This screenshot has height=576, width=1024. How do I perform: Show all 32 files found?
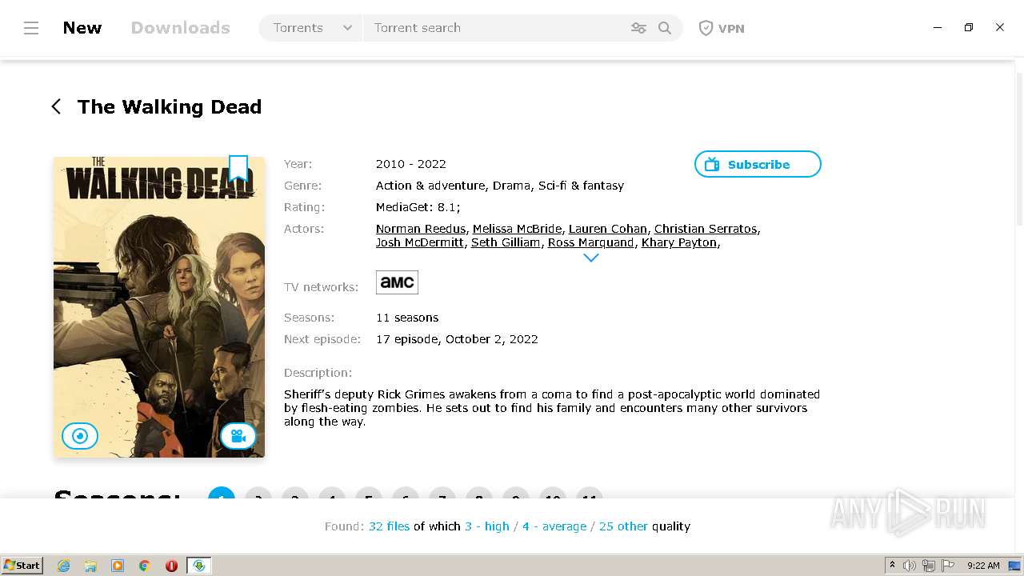coord(389,526)
